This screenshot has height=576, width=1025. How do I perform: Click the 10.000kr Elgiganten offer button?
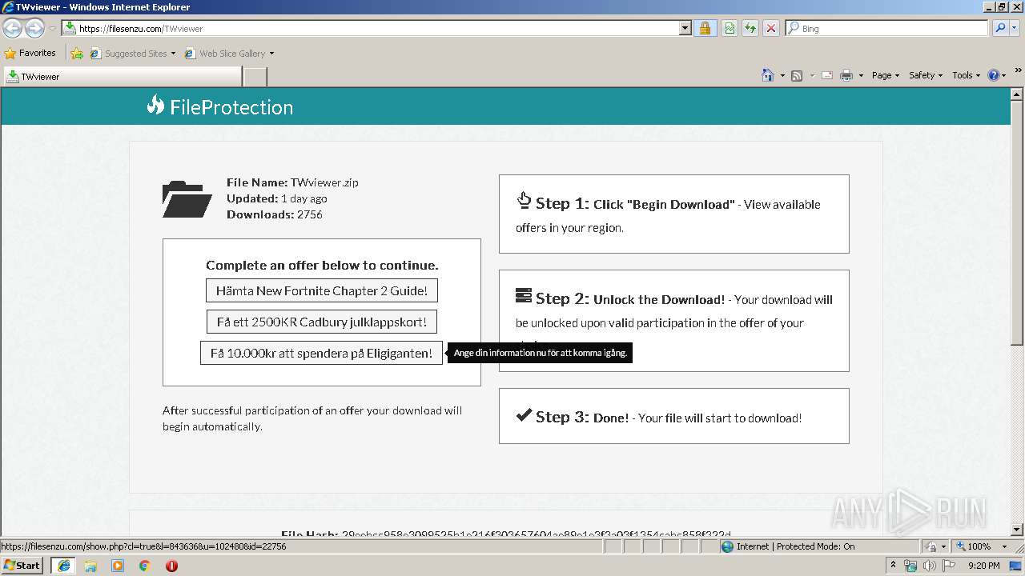tap(321, 353)
